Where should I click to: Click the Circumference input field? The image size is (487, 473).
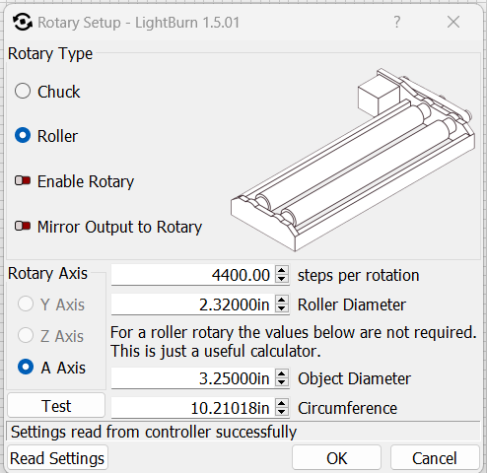(192, 408)
